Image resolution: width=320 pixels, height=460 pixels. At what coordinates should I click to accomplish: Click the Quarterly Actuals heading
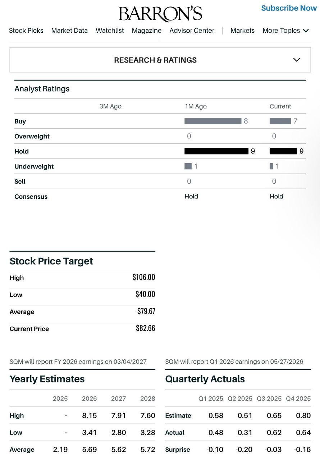pos(205,379)
